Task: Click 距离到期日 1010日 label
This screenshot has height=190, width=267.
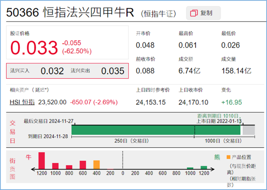Action: [x=218, y=116]
